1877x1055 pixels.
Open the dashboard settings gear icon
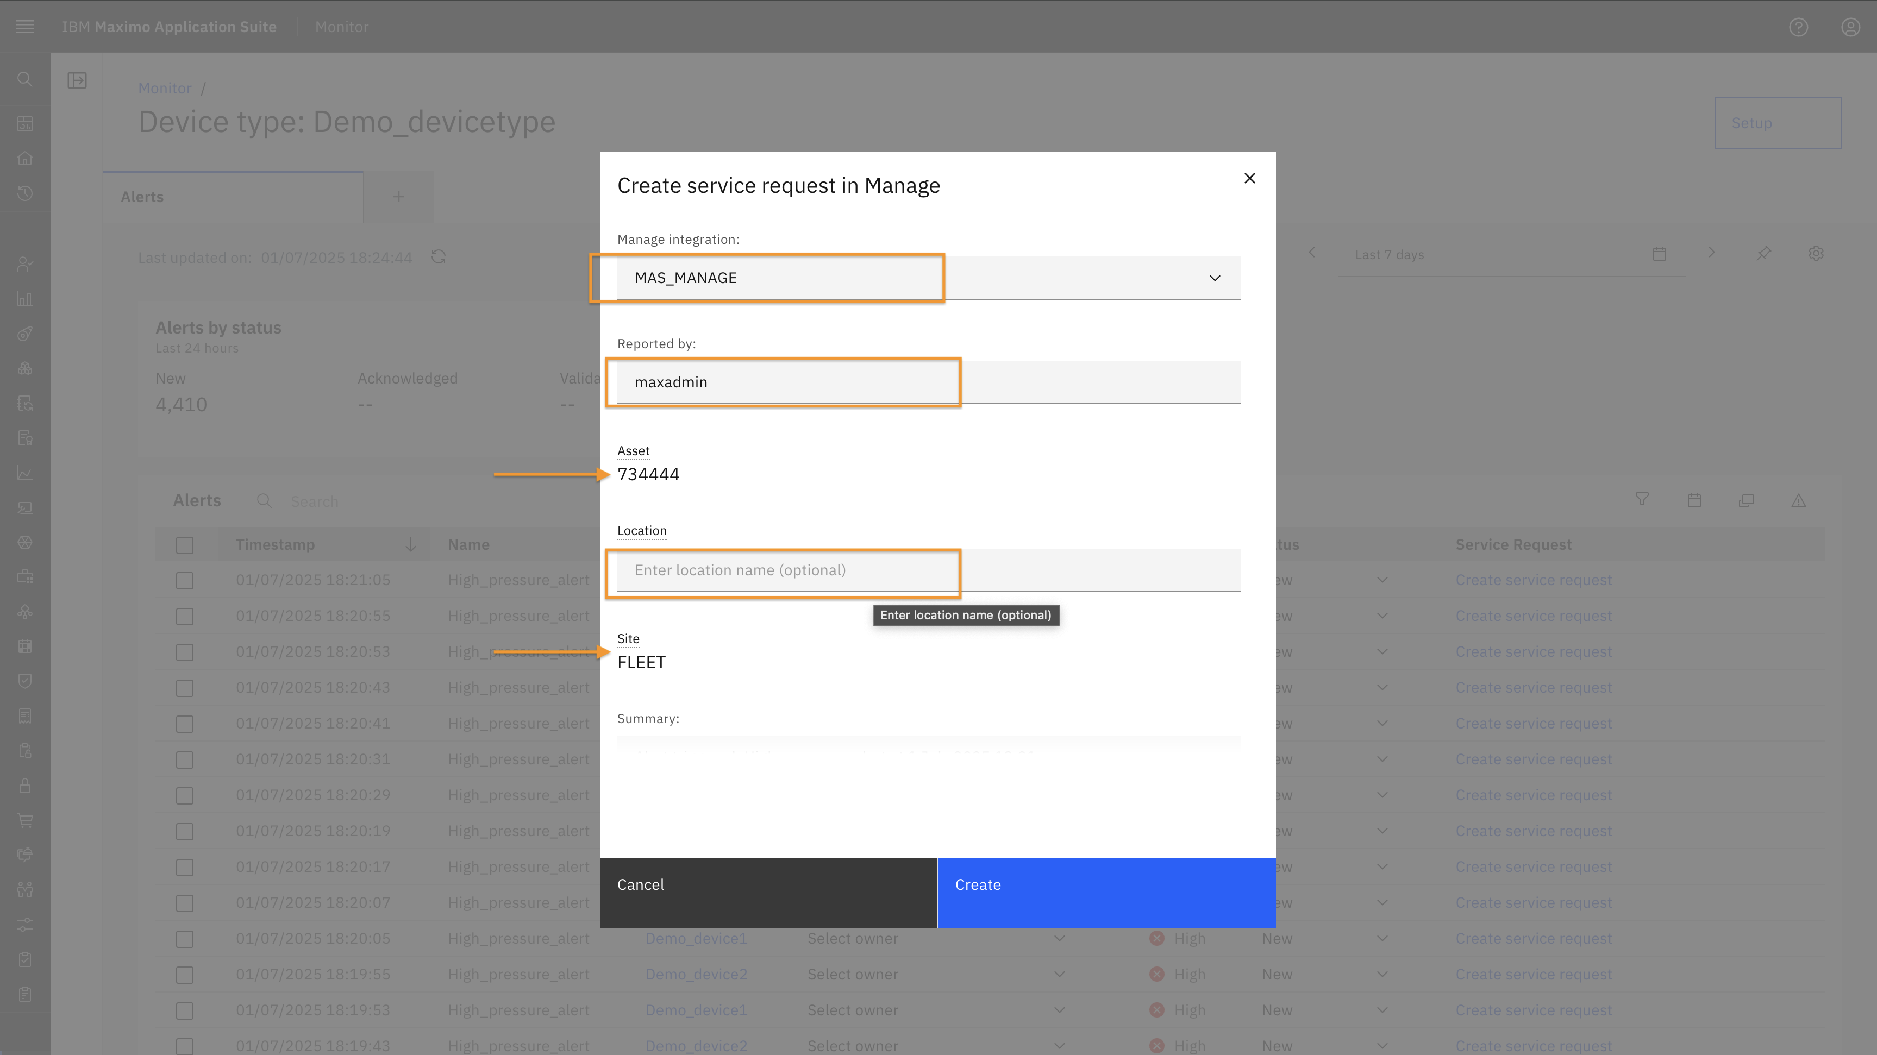pyautogui.click(x=1816, y=253)
